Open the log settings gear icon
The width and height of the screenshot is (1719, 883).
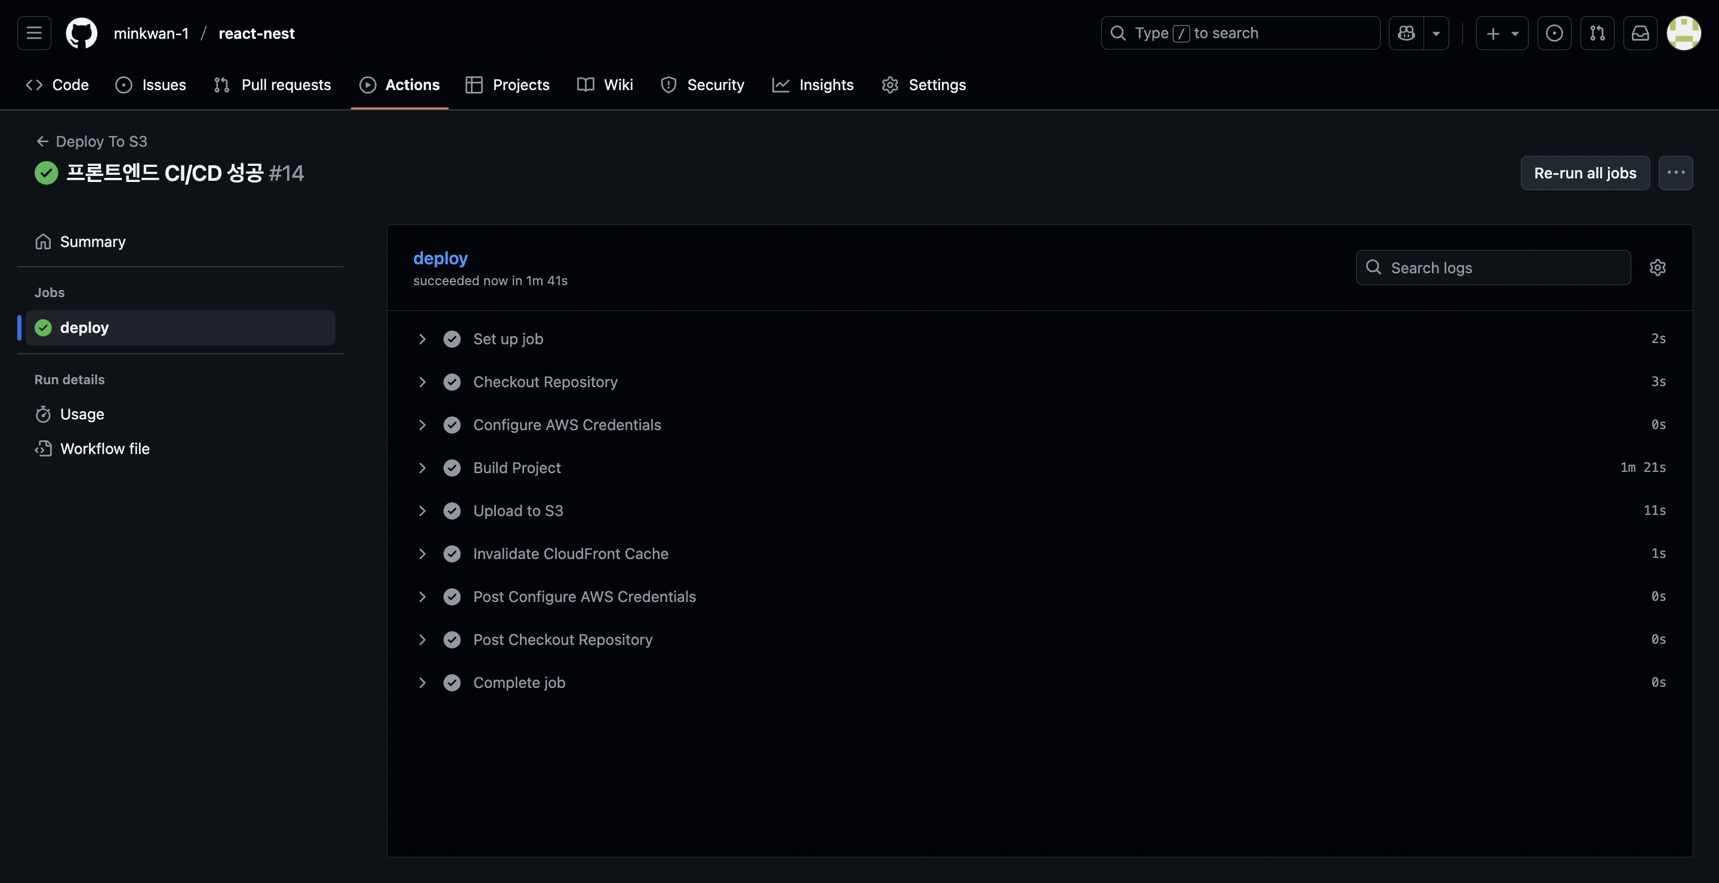[1658, 267]
